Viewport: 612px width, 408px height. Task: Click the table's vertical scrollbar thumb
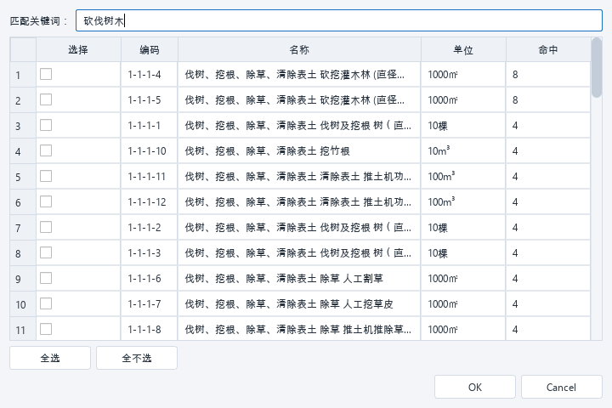[597, 67]
